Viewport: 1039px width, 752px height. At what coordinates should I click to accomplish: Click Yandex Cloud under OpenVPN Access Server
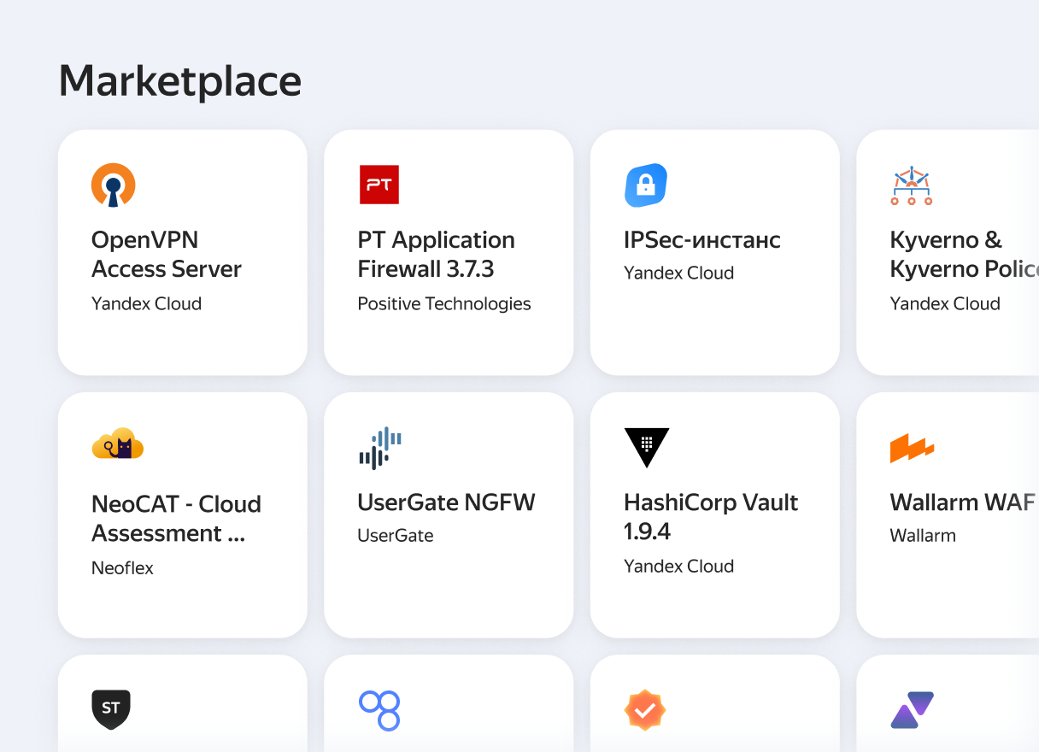(x=146, y=303)
